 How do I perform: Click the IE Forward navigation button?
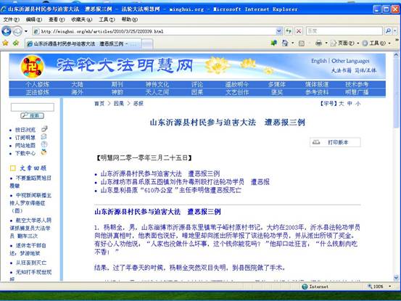[17, 31]
